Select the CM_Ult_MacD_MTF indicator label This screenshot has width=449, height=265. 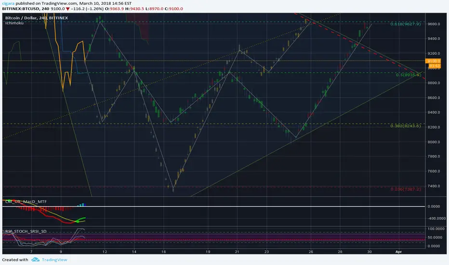pyautogui.click(x=26, y=201)
